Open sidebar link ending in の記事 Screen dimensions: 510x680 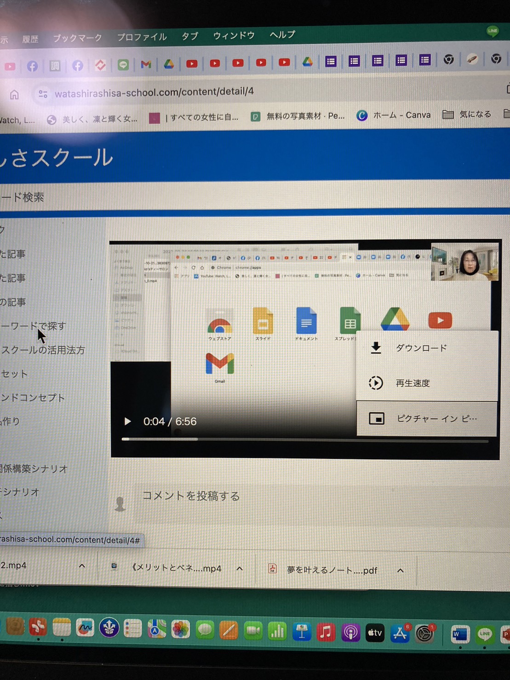tap(13, 302)
